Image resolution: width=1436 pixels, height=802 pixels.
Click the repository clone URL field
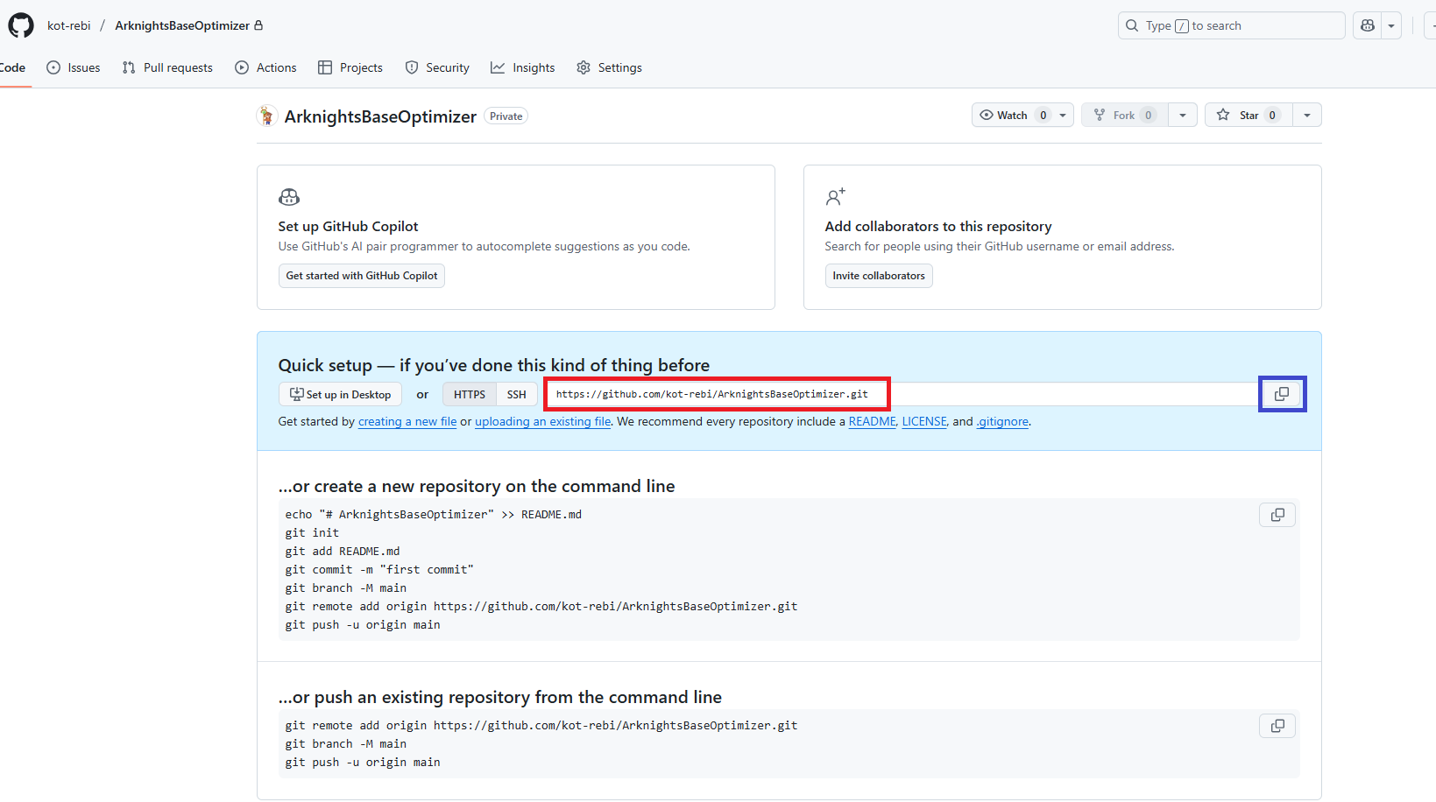[902, 394]
